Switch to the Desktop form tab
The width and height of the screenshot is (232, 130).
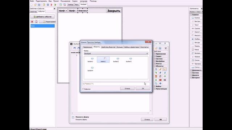71,5
